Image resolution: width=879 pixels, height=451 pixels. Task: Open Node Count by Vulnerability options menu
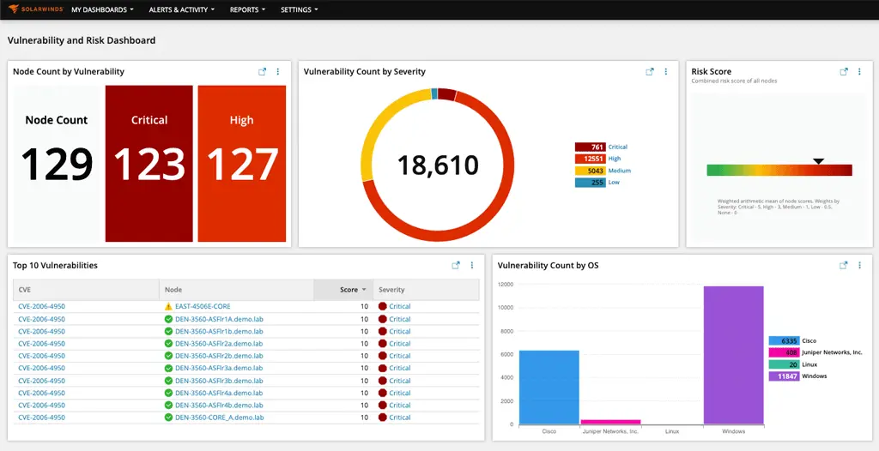coord(278,72)
